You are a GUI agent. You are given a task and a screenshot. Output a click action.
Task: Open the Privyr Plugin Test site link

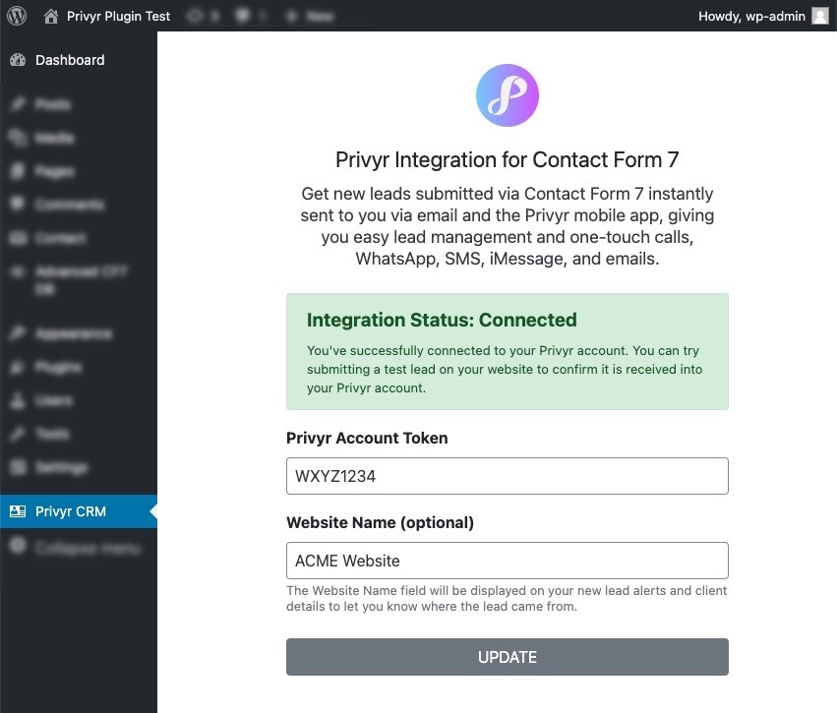(118, 16)
